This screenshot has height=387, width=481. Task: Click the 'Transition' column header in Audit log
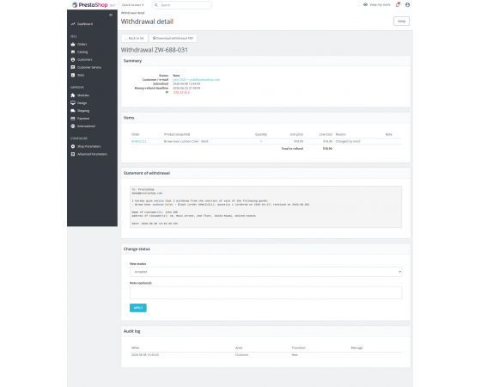(x=299, y=347)
